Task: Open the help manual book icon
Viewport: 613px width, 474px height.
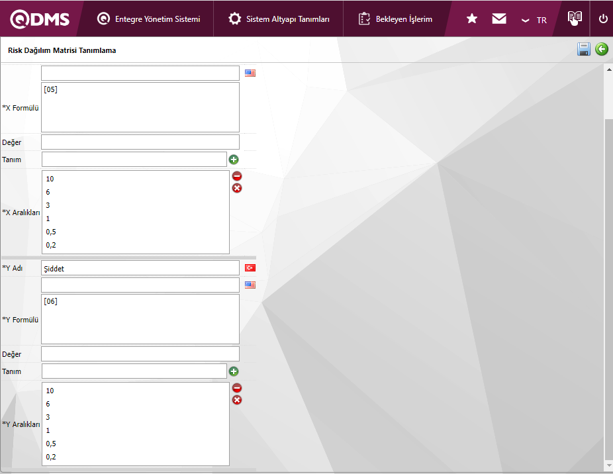Action: tap(575, 18)
